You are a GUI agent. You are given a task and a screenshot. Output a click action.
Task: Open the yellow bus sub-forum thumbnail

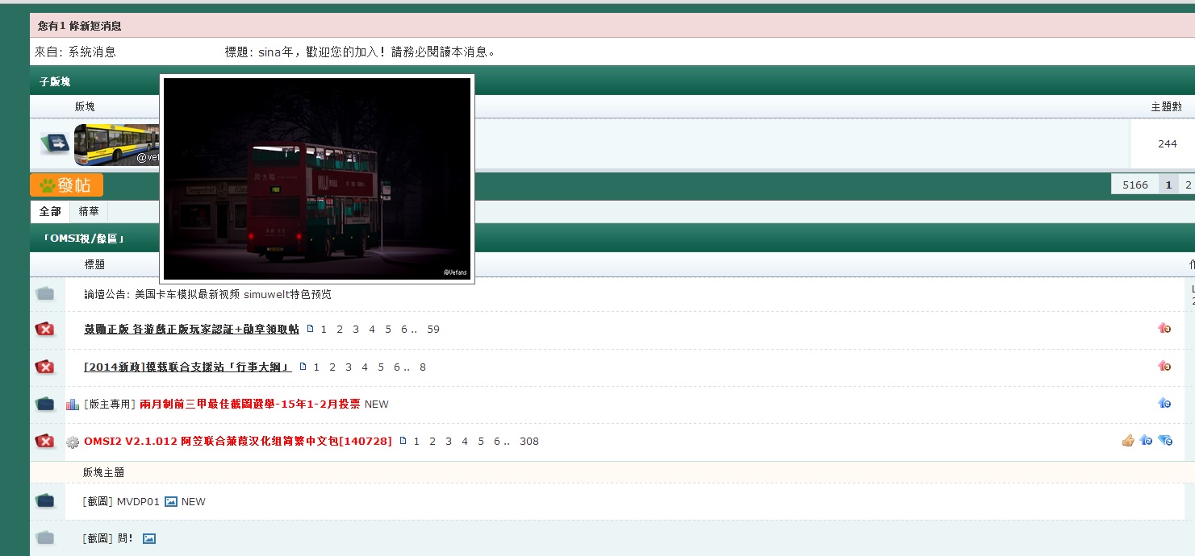(117, 144)
